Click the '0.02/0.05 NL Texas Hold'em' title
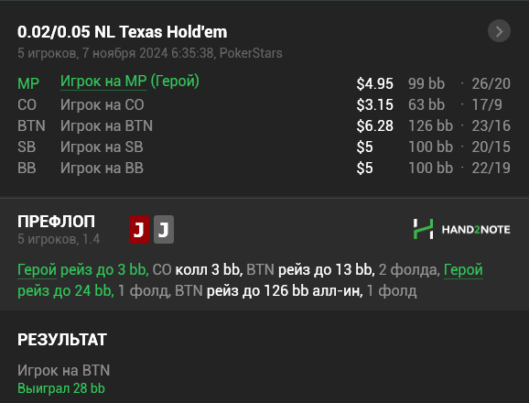The width and height of the screenshot is (529, 403). (x=122, y=32)
